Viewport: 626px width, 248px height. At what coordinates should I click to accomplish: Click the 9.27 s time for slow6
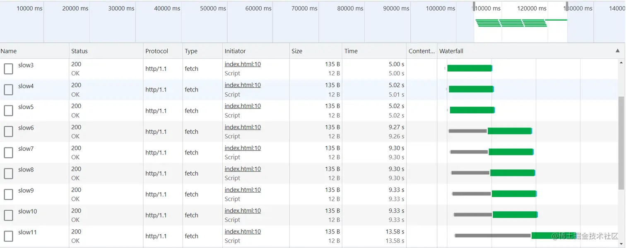point(396,127)
